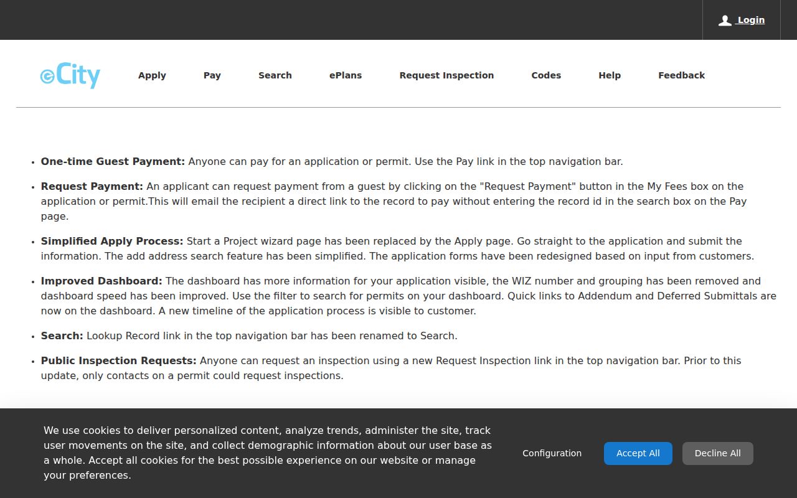Screen dimensions: 797x498
Task: Open cookie Configuration settings
Action: pyautogui.click(x=552, y=453)
